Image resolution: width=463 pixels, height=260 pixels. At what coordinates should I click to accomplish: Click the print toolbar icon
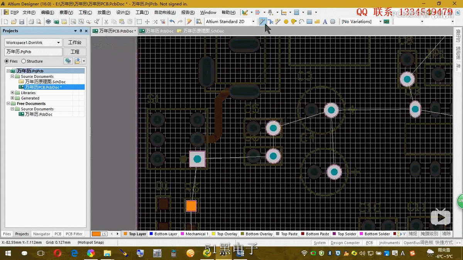(31, 22)
